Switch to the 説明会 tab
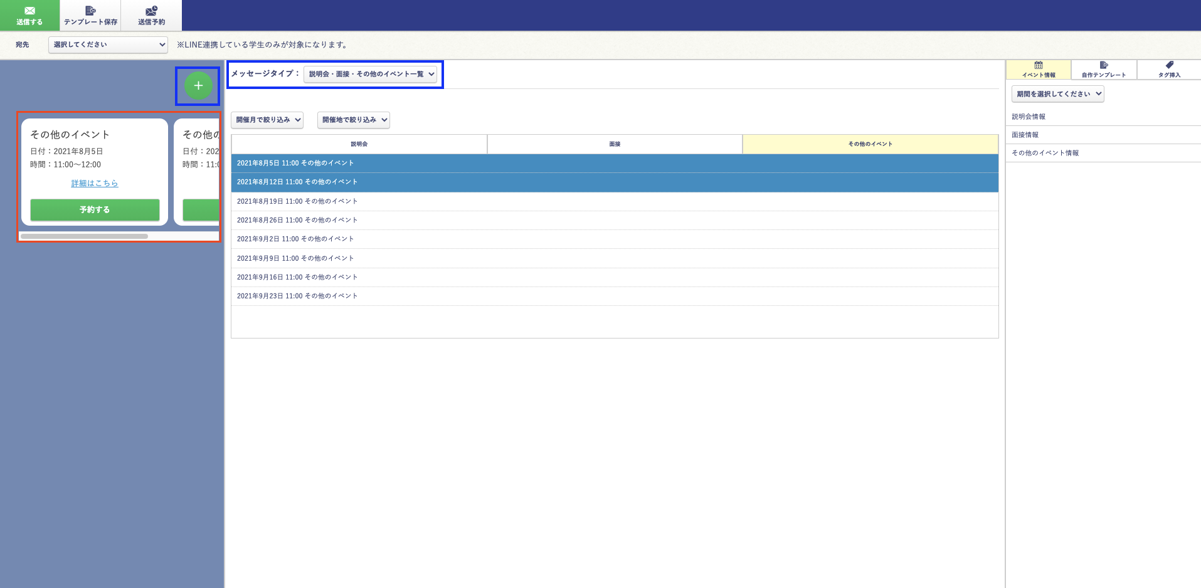Image resolution: width=1201 pixels, height=588 pixels. (359, 144)
